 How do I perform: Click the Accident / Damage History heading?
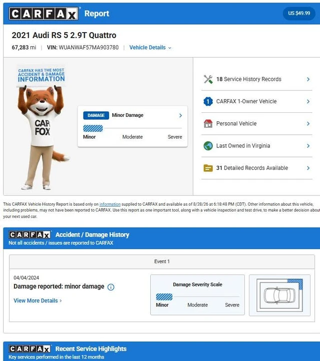92,235
